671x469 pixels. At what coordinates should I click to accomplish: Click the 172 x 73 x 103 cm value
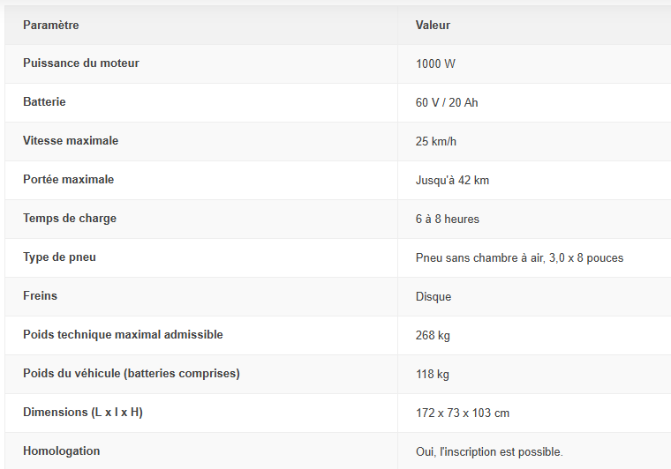coord(462,413)
